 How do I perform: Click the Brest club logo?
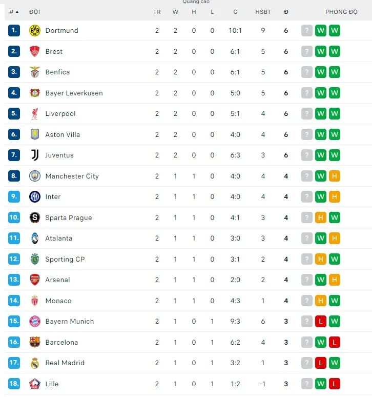(x=35, y=51)
